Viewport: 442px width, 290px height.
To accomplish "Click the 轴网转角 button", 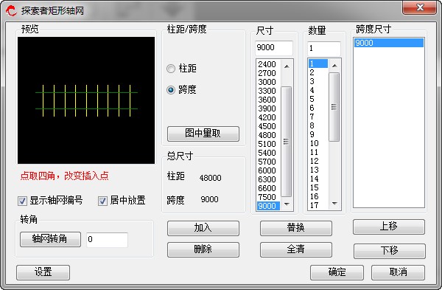I will point(50,240).
